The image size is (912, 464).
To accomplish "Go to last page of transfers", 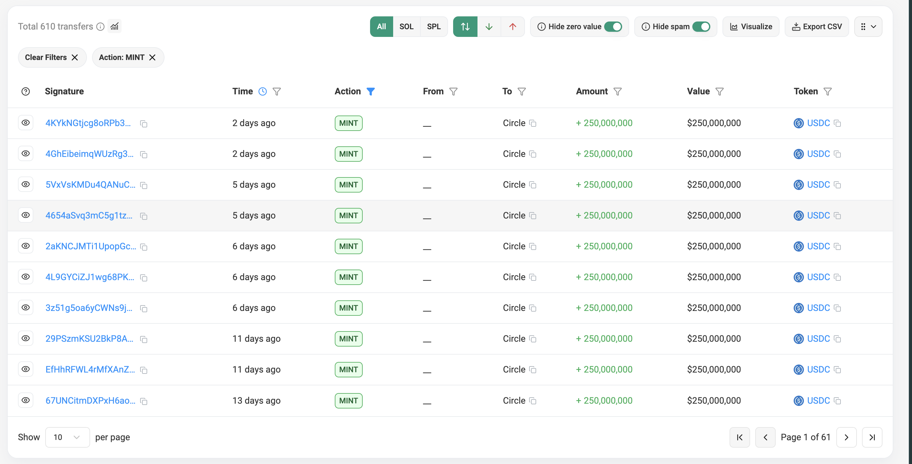I will (872, 437).
